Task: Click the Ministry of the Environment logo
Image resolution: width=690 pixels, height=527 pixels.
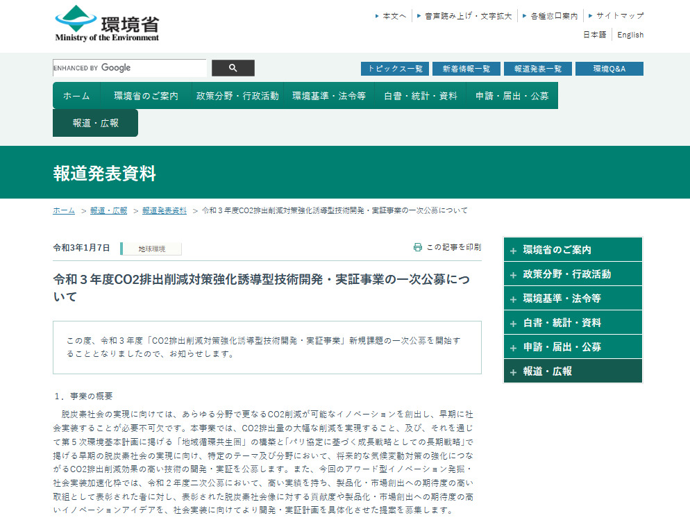Action: (107, 24)
